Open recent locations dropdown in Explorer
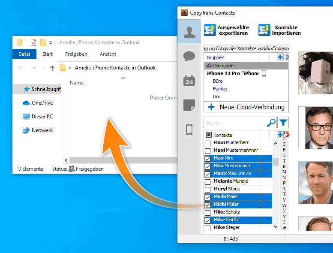 (x=43, y=68)
